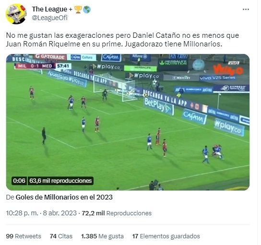The height and width of the screenshot is (245, 261).
Task: Open the trophy emoji in display name
Action: pyautogui.click(x=78, y=9)
